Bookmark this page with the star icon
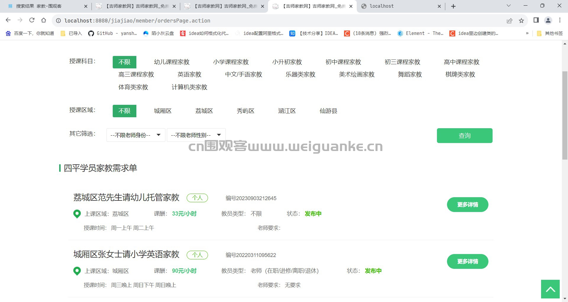This screenshot has height=302, width=568. coord(521,20)
